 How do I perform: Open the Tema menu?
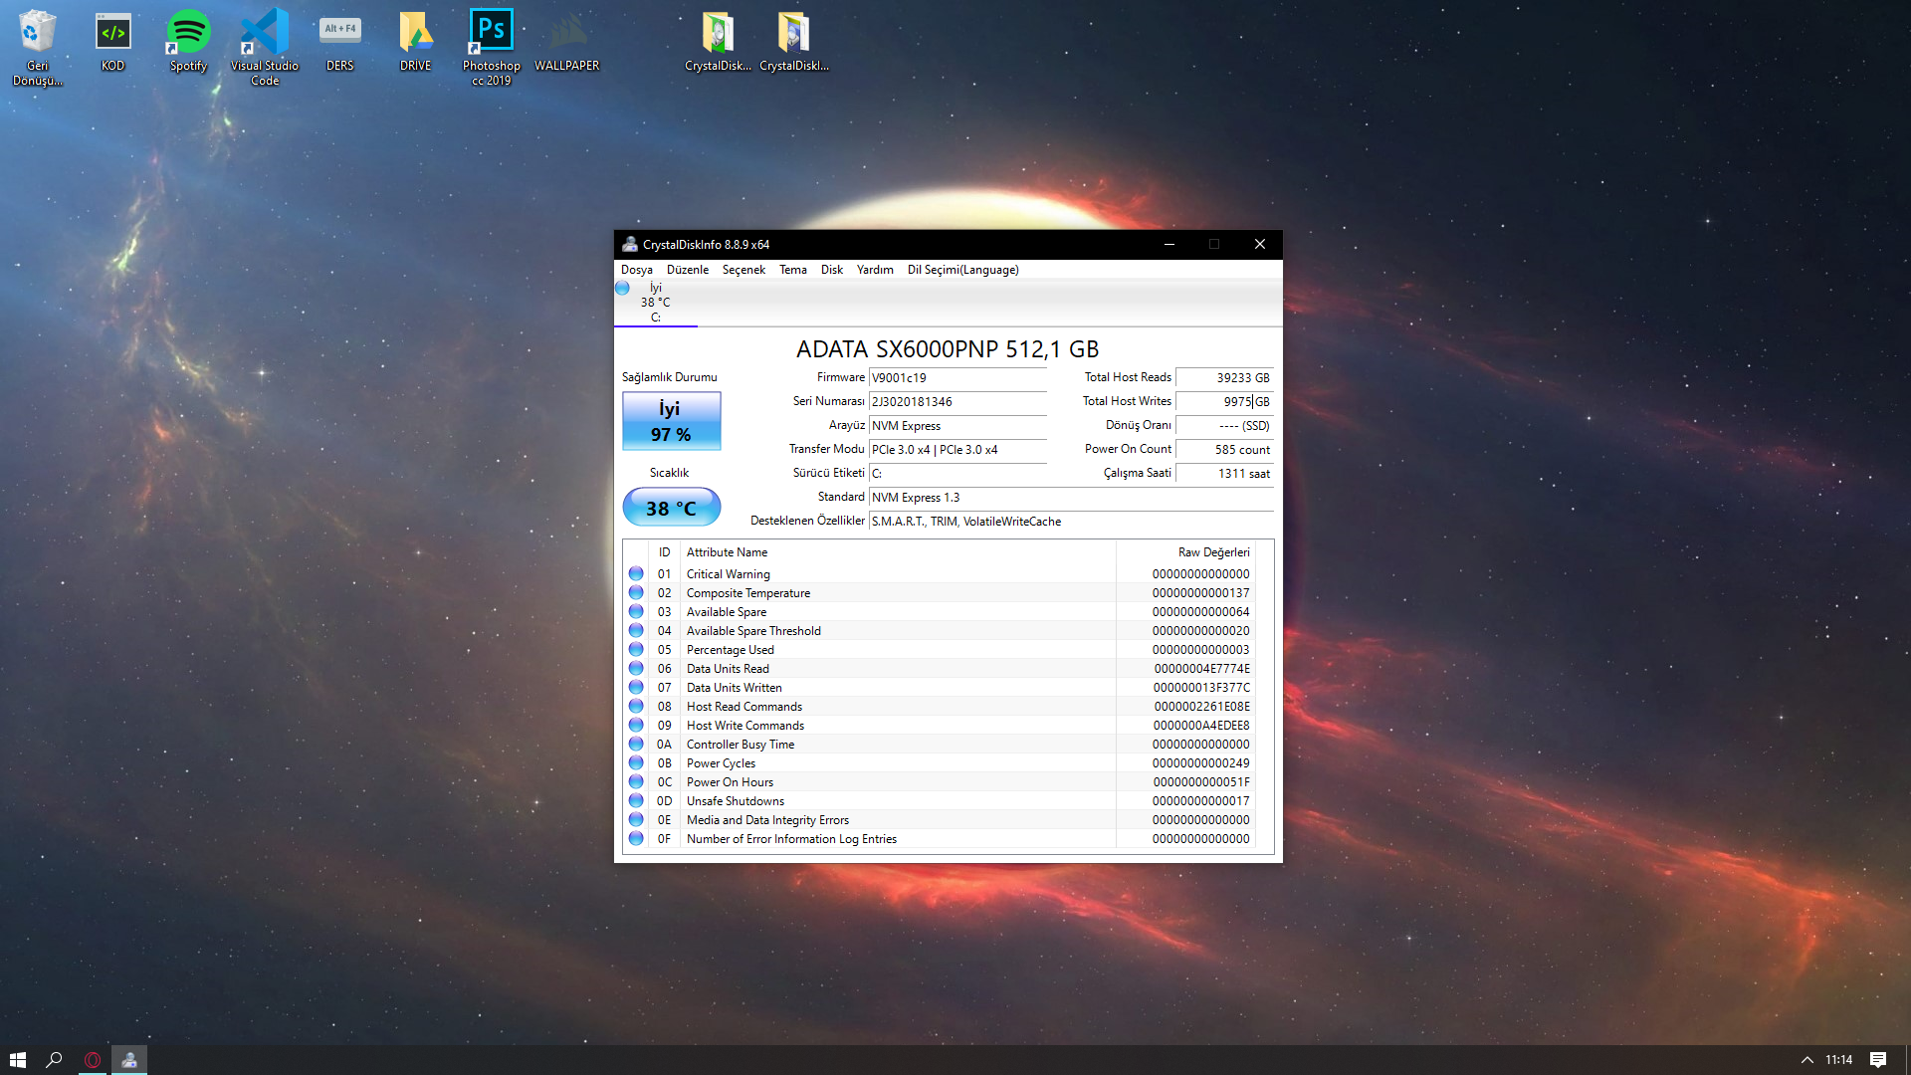pyautogui.click(x=792, y=270)
